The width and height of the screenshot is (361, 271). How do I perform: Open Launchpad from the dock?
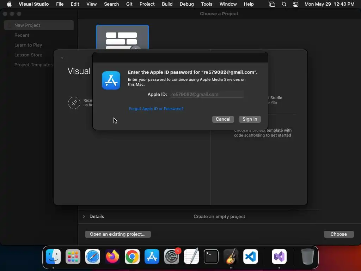pyautogui.click(x=73, y=257)
